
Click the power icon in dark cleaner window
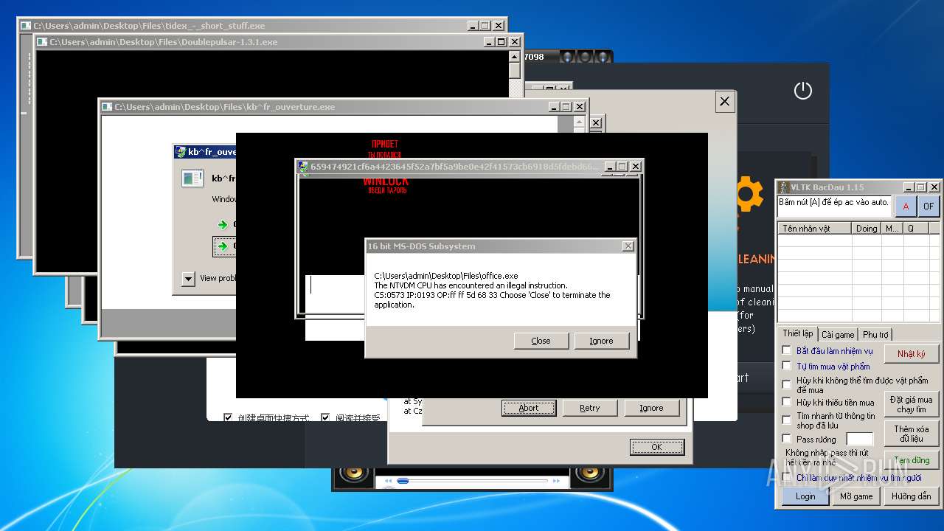pyautogui.click(x=802, y=91)
